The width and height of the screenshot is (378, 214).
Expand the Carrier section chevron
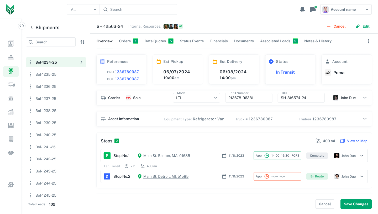tap(365, 98)
